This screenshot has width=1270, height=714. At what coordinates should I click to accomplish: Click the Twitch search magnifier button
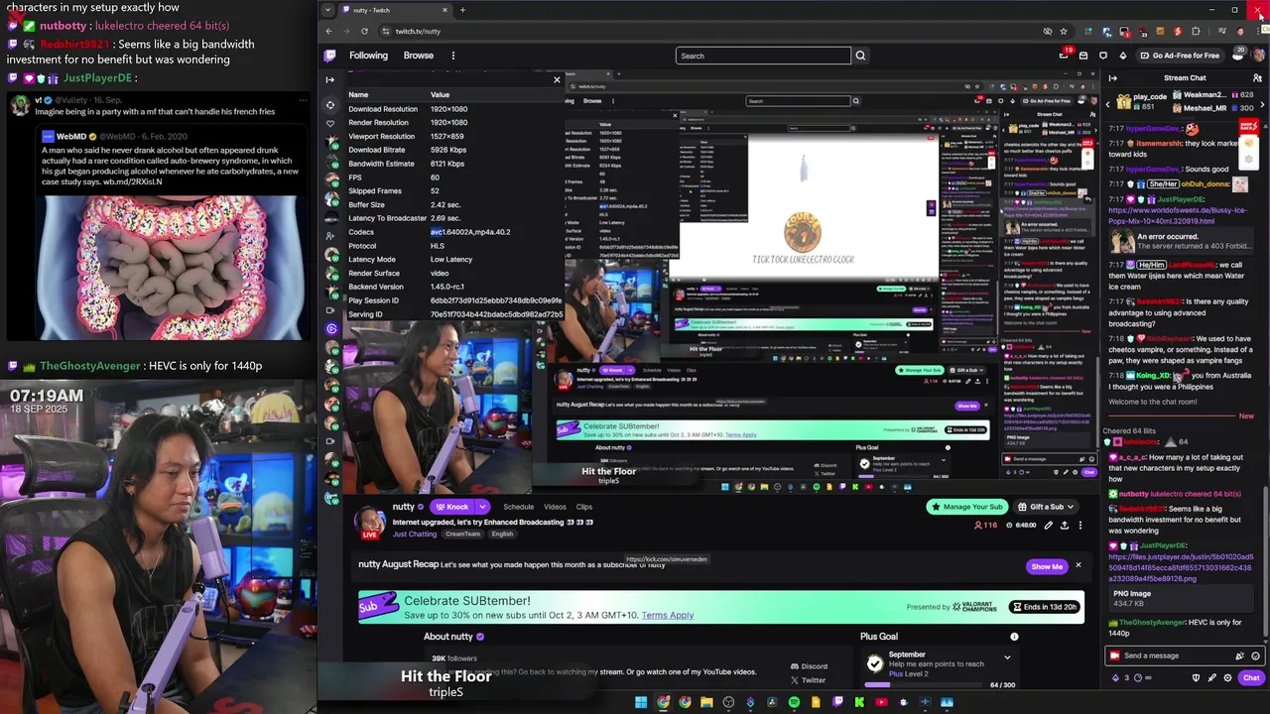coord(860,56)
